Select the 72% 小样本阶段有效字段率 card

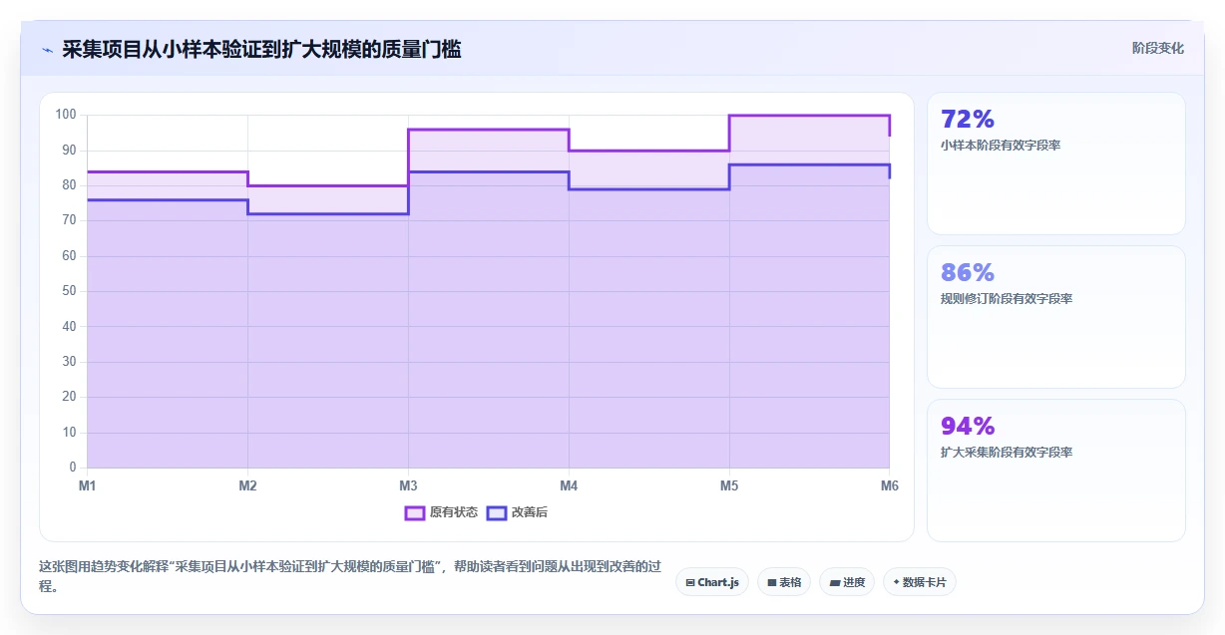click(1056, 163)
